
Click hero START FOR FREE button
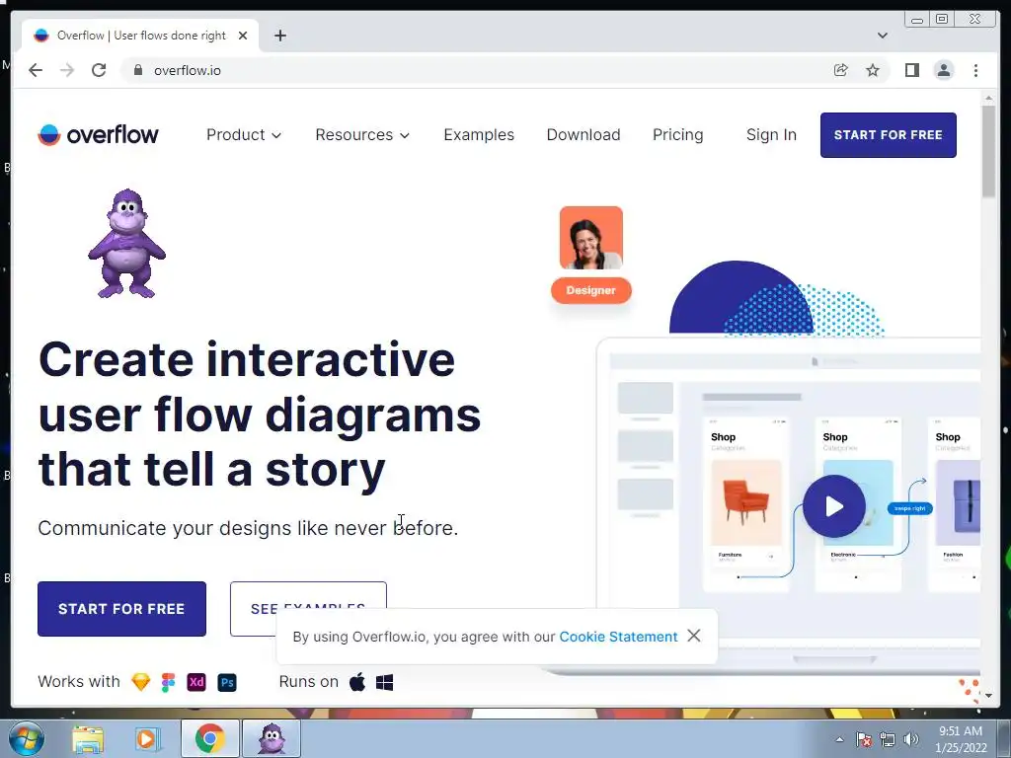121,608
